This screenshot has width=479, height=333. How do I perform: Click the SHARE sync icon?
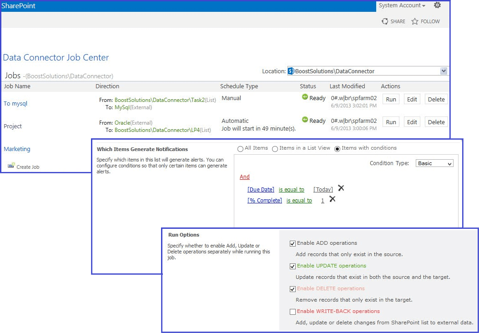click(x=384, y=21)
